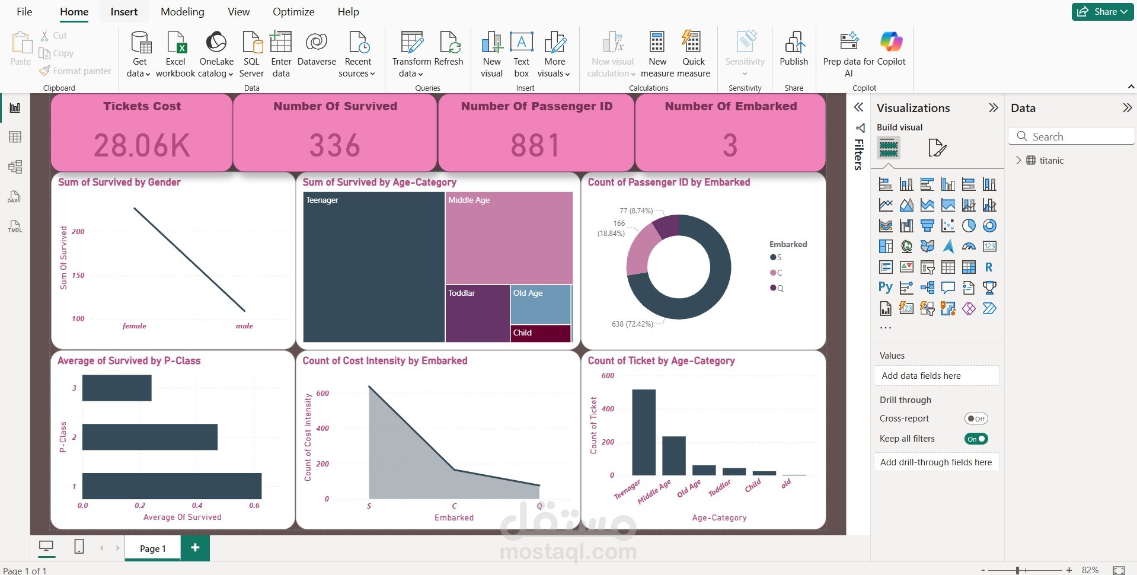
Task: Insert a Text box
Action: pyautogui.click(x=521, y=55)
